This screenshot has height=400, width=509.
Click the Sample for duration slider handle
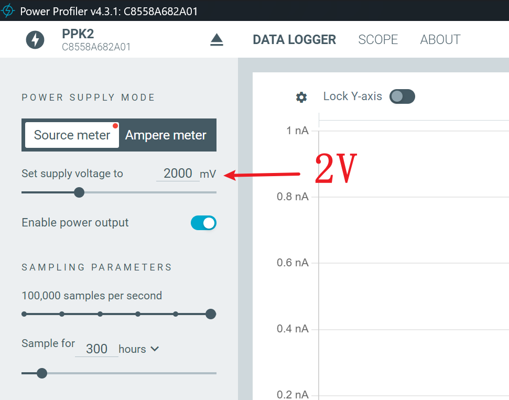pos(41,373)
